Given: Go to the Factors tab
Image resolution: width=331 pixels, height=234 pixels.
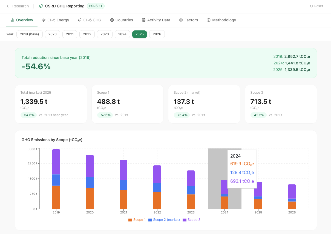Looking at the screenshot, I should (189, 20).
